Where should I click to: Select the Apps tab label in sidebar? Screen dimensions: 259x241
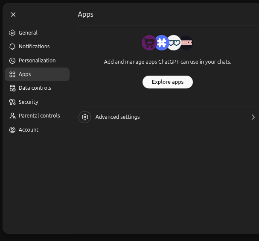[25, 74]
